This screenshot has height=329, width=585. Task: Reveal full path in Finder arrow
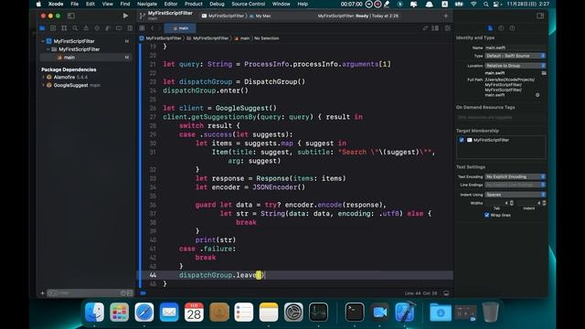(x=537, y=95)
